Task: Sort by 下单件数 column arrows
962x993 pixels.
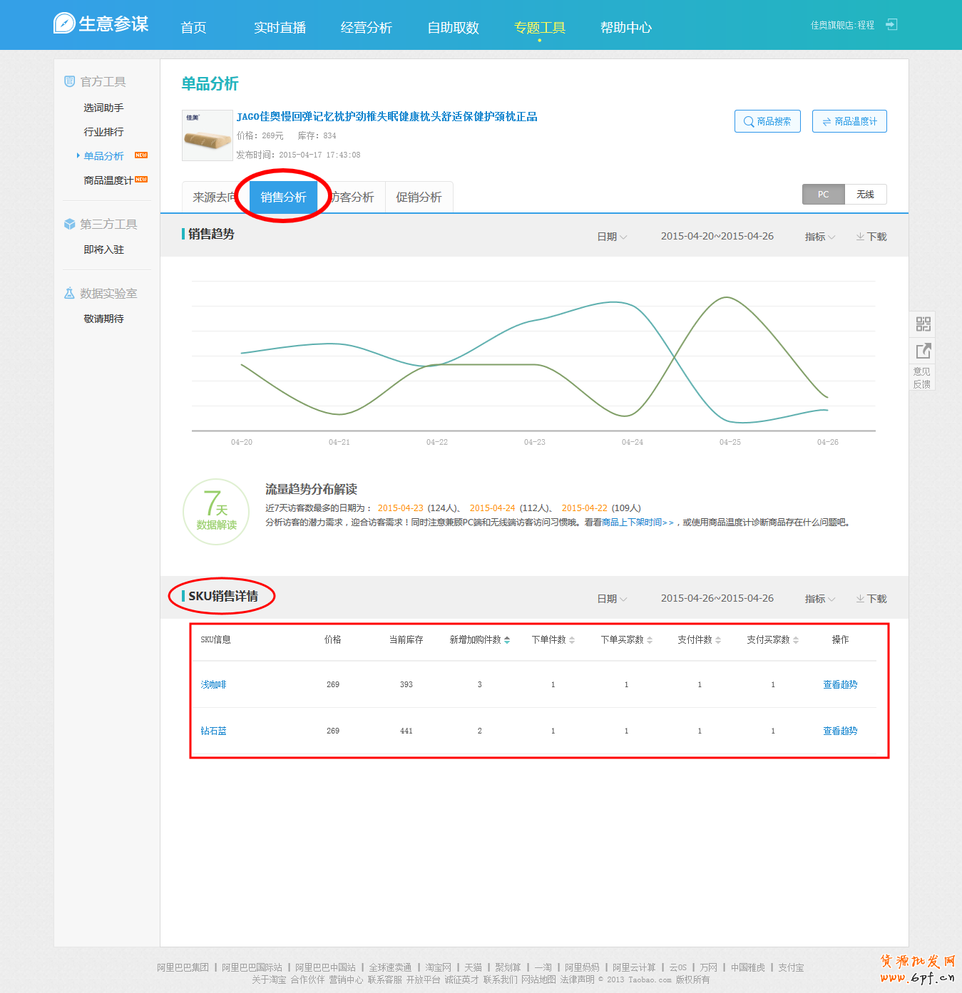Action: pyautogui.click(x=572, y=640)
